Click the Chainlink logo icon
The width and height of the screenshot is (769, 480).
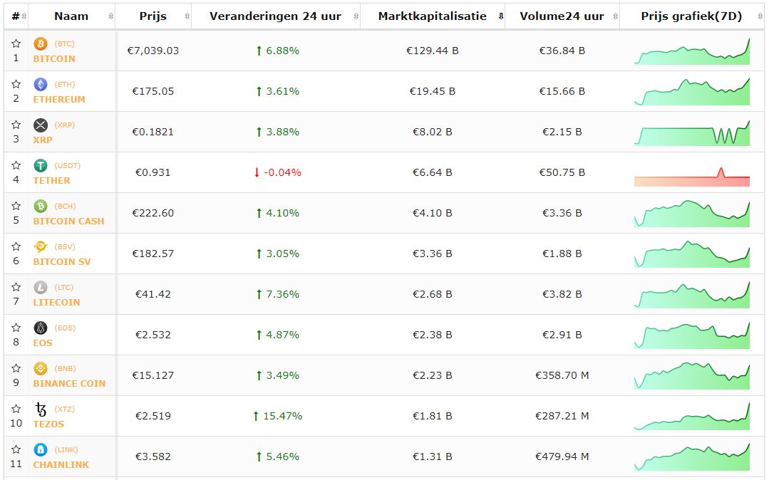pos(41,450)
